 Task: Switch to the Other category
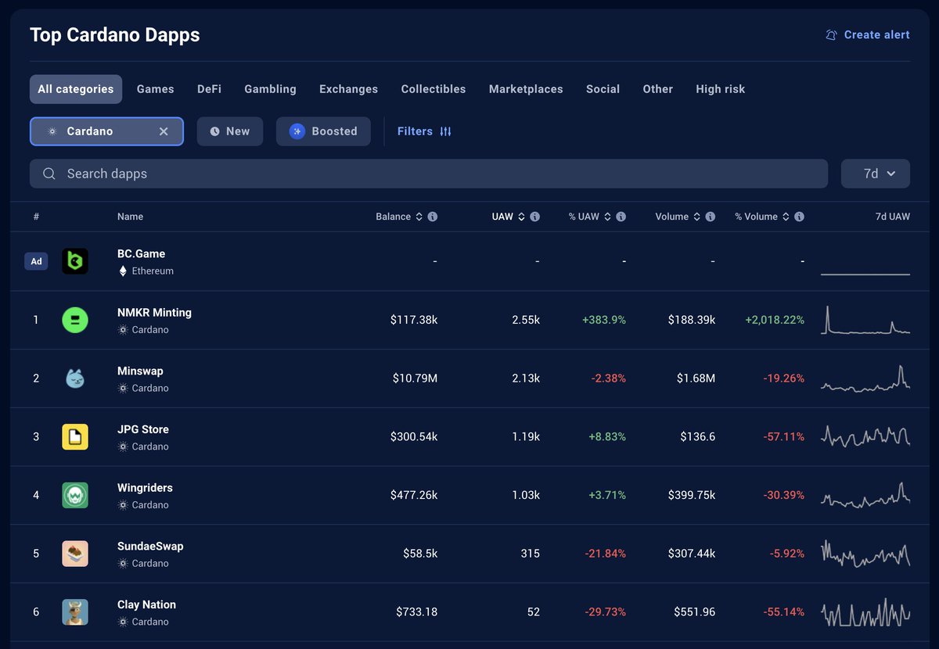[658, 89]
